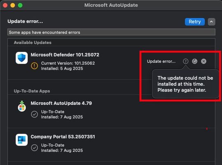Collapse the update list with chevron button
Screen dimensions: 222x165
point(211,22)
